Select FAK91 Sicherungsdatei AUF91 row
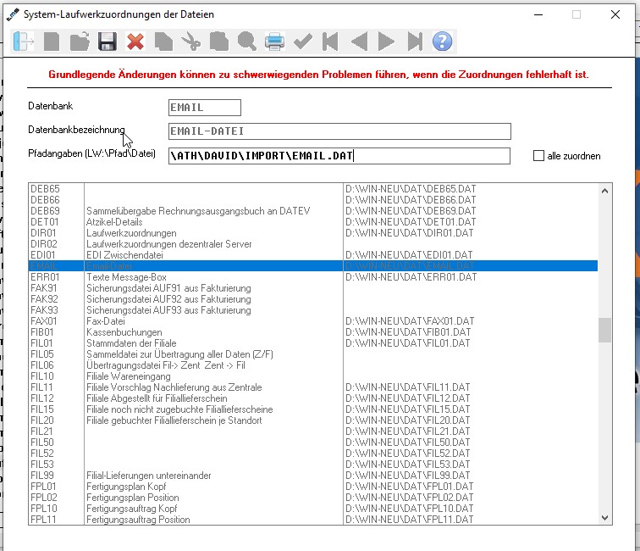640x551 pixels. coord(313,288)
